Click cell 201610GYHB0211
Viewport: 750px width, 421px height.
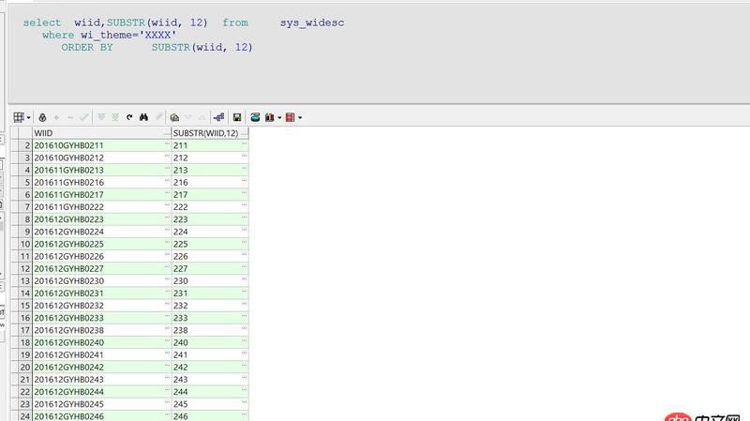[101, 145]
